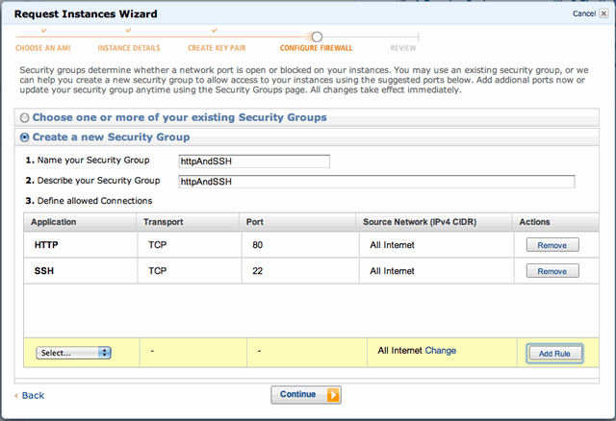
Task: Click the security group name field
Action: (x=254, y=161)
